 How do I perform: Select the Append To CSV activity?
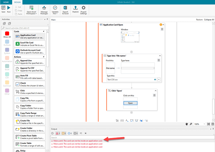[x=30, y=69]
